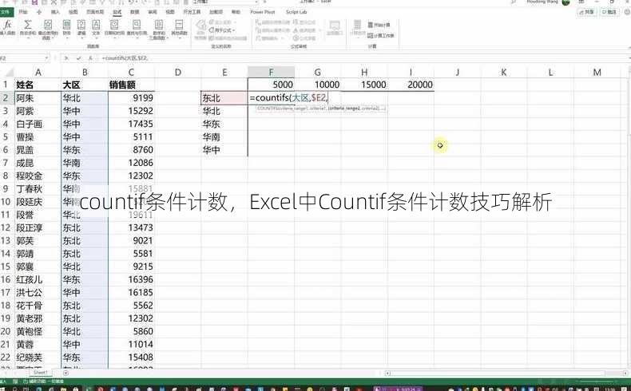Confirm formula entry with checkmark icon
Image resolution: width=631 pixels, height=391 pixels.
coord(79,58)
